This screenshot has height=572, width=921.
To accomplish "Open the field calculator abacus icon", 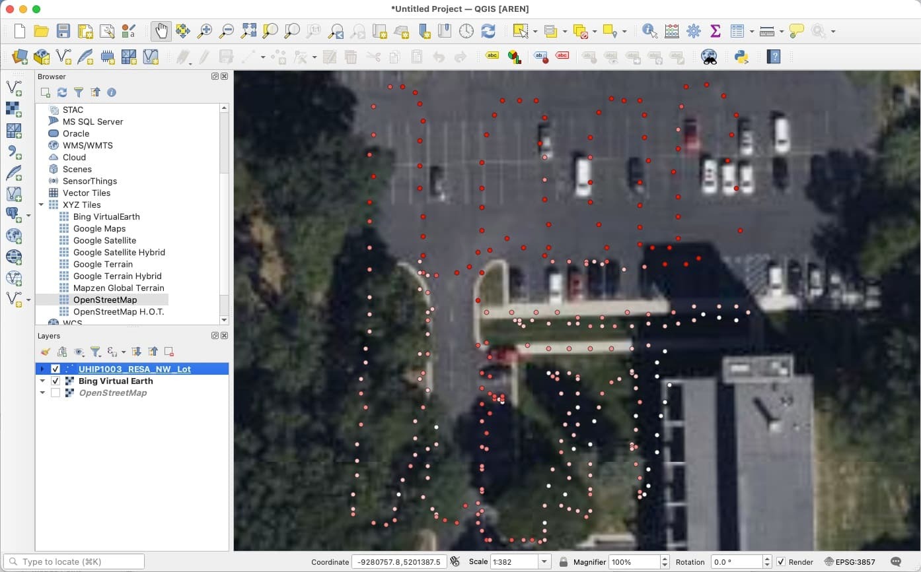I will click(x=671, y=31).
